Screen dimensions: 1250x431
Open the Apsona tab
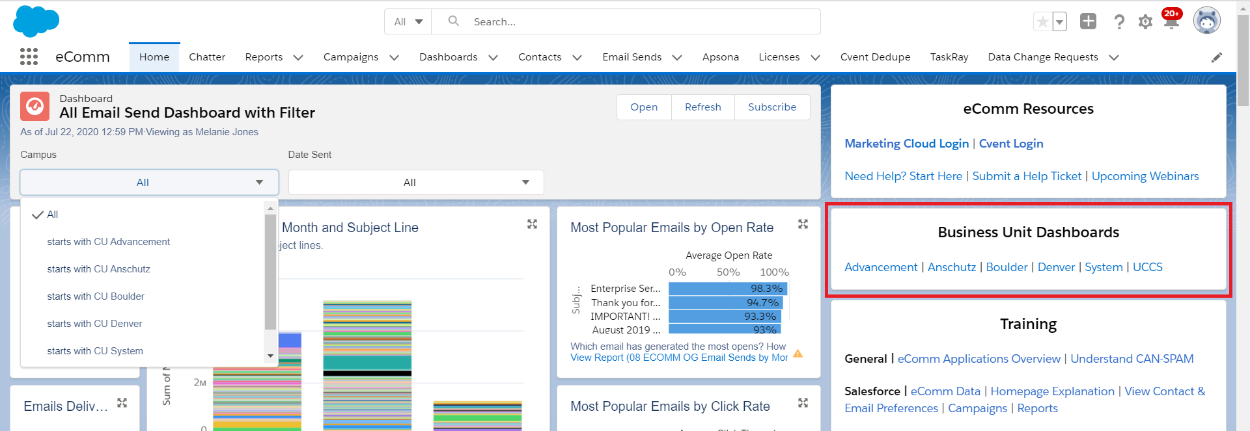pos(721,57)
